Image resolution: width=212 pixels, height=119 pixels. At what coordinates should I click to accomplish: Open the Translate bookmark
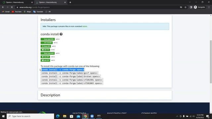38,12
